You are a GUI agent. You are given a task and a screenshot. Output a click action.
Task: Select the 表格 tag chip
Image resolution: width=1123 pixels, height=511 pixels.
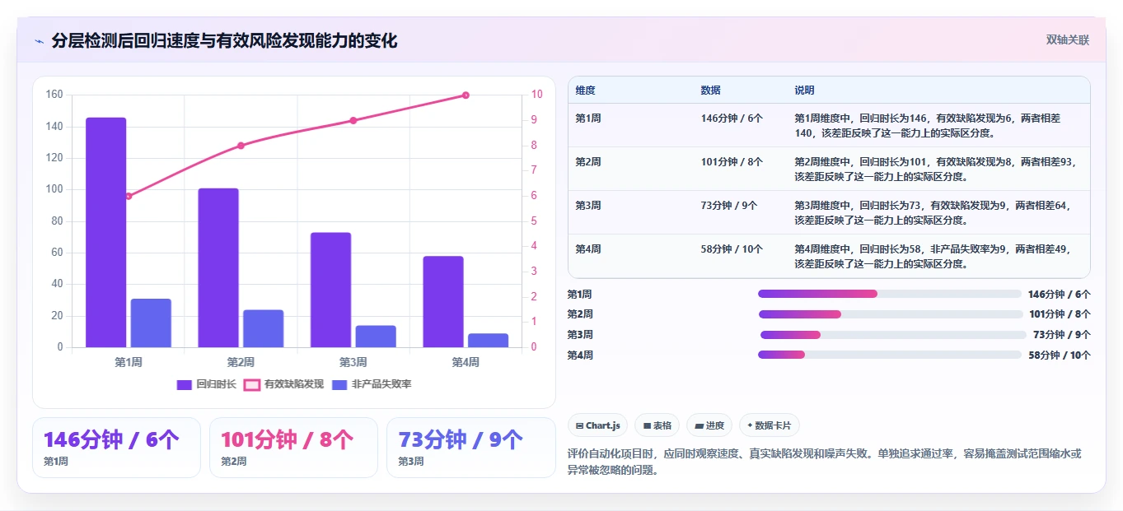tap(657, 425)
